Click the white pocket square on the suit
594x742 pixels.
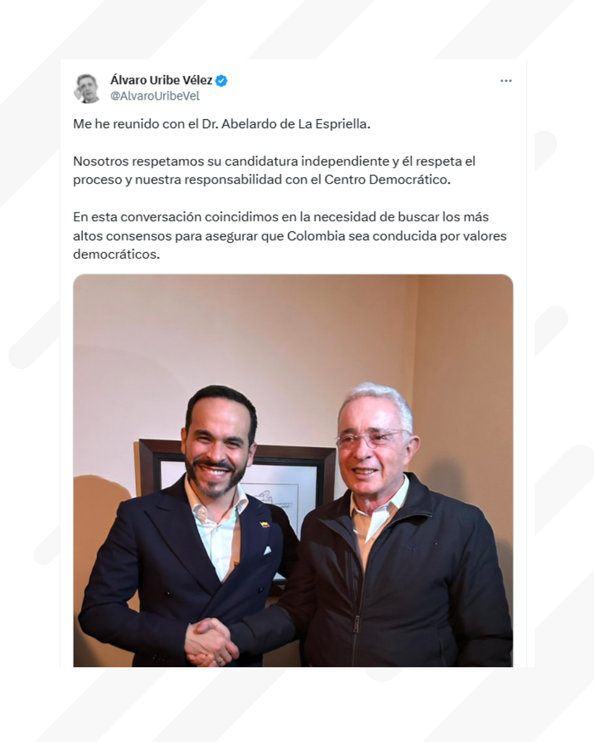pyautogui.click(x=267, y=550)
